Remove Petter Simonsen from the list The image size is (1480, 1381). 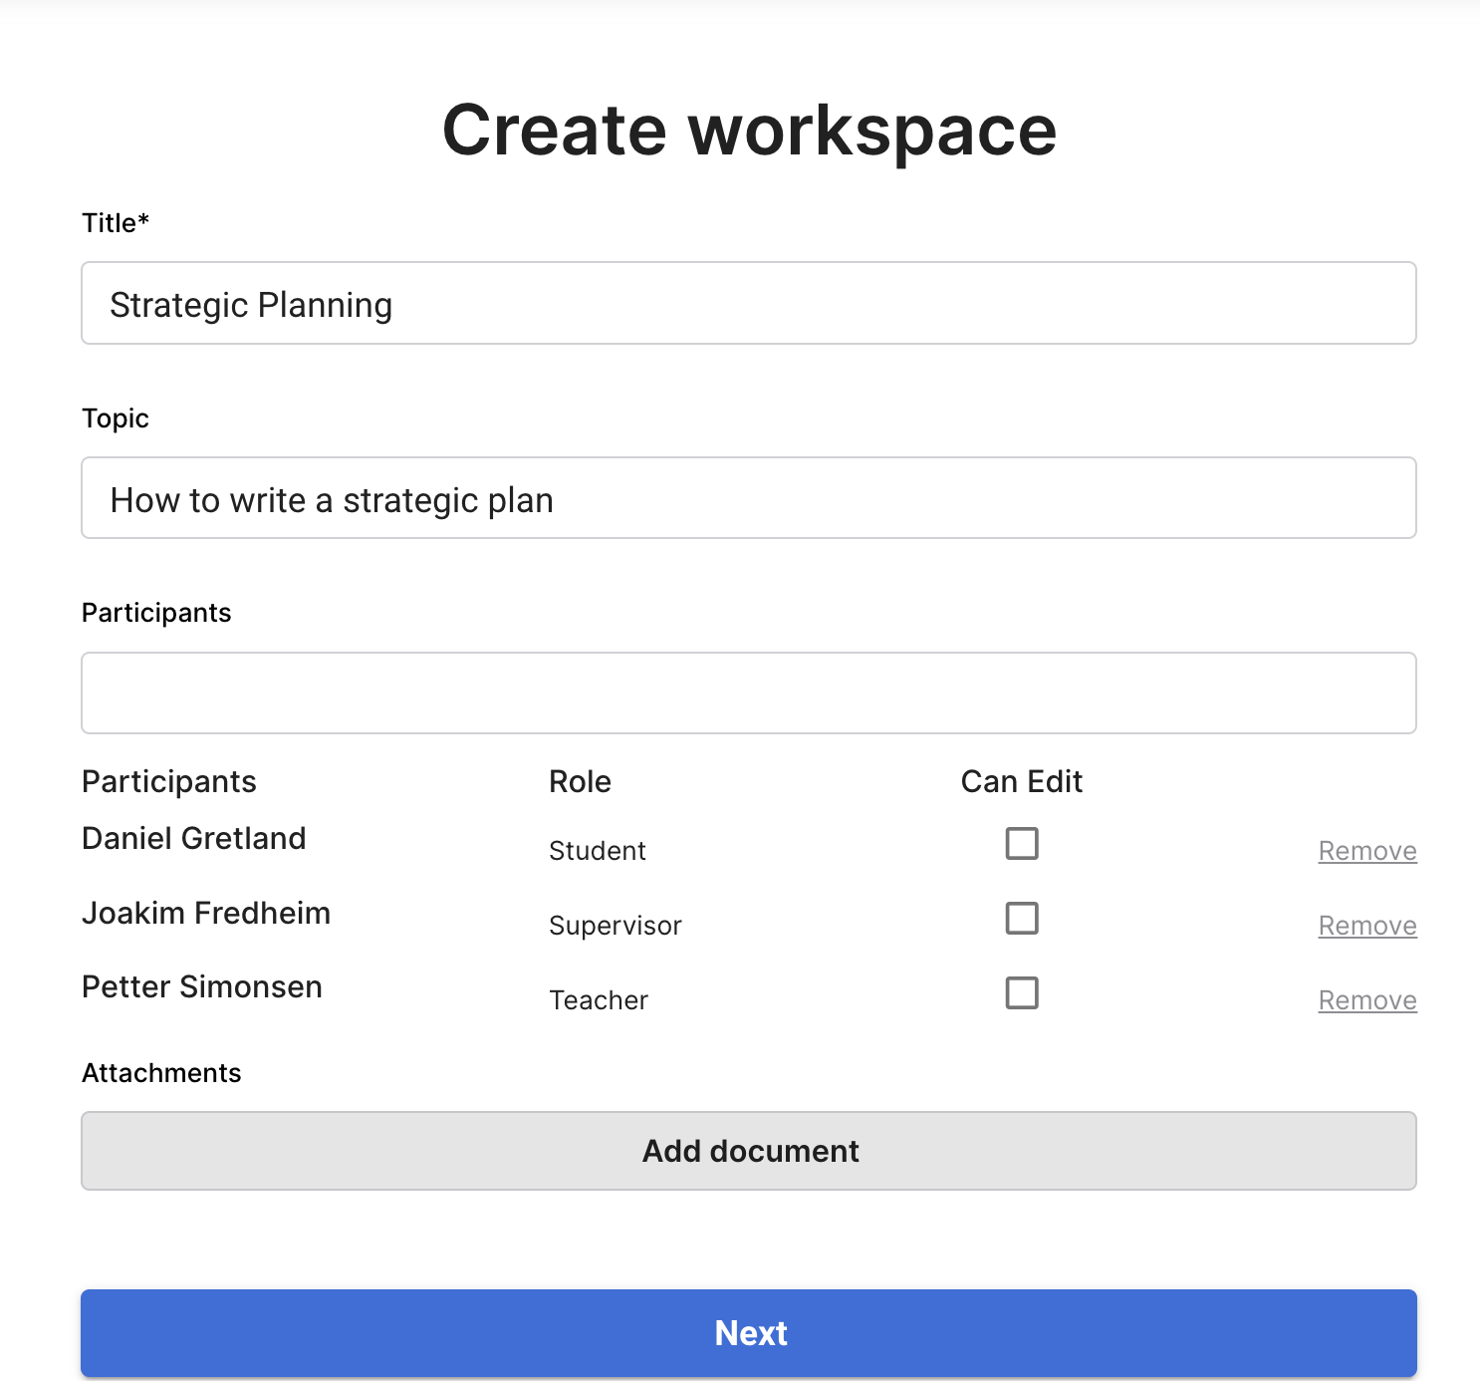coord(1366,1000)
